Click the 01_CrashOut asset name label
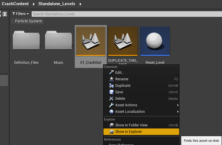 pyautogui.click(x=91, y=63)
